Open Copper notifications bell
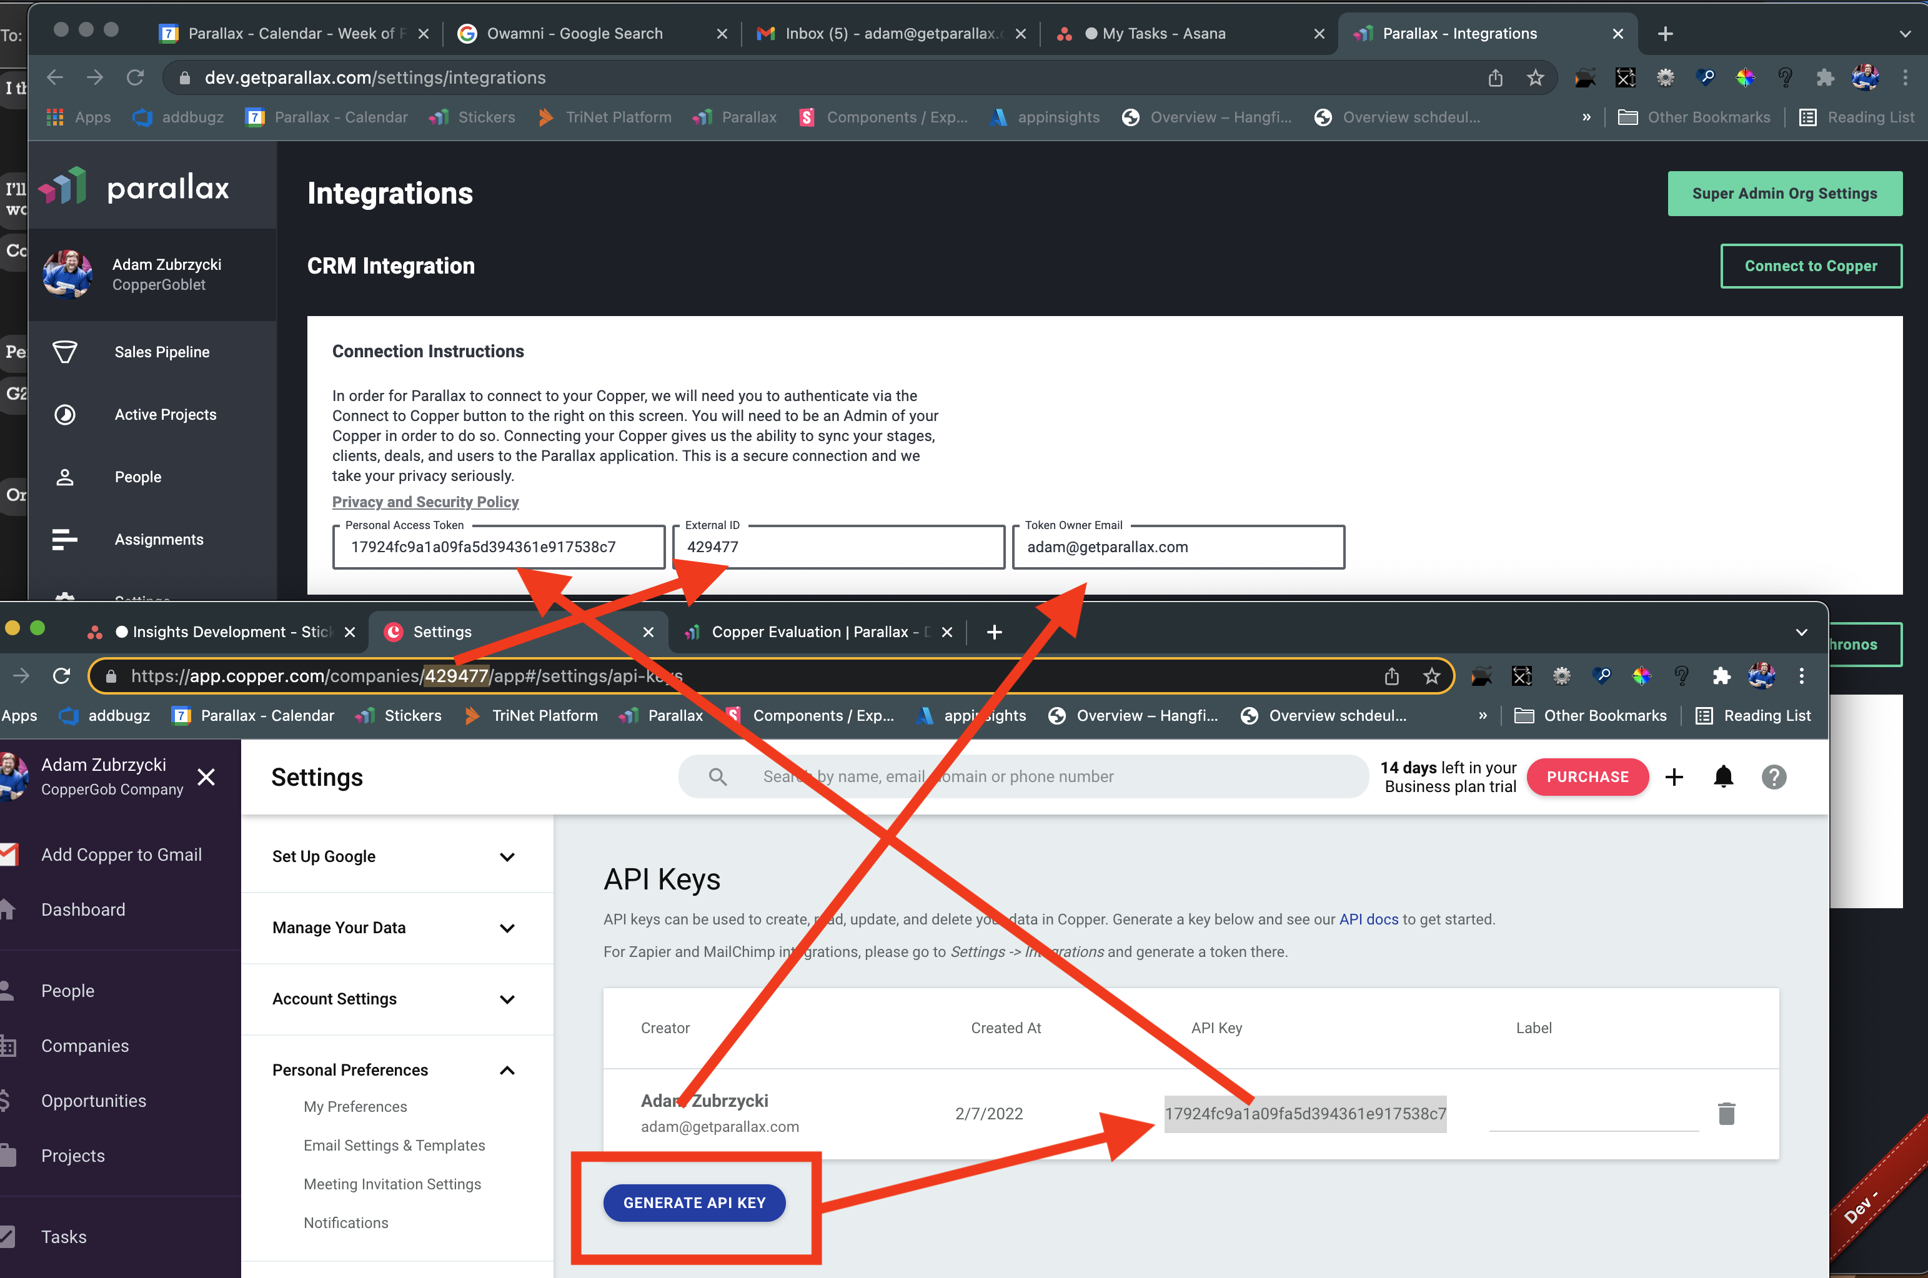This screenshot has width=1928, height=1278. tap(1723, 777)
